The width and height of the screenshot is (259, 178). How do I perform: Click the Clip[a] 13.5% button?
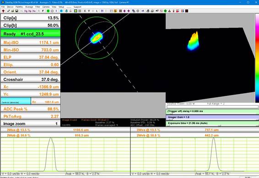click(31, 18)
